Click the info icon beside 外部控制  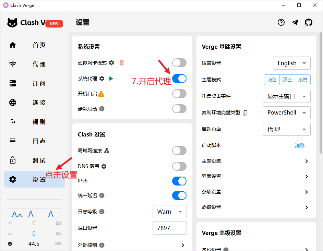(102, 245)
